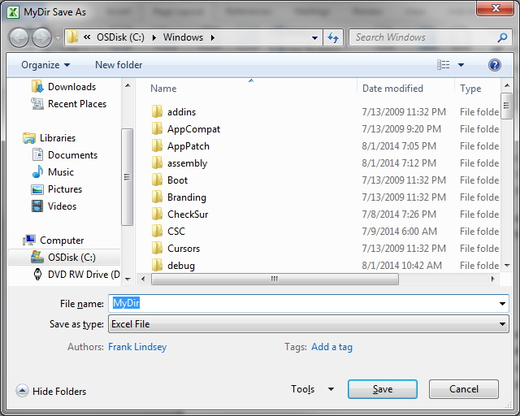This screenshot has height=416, width=520.
Task: Click the horizontal scrollbar thumb in file list
Action: (x=275, y=279)
